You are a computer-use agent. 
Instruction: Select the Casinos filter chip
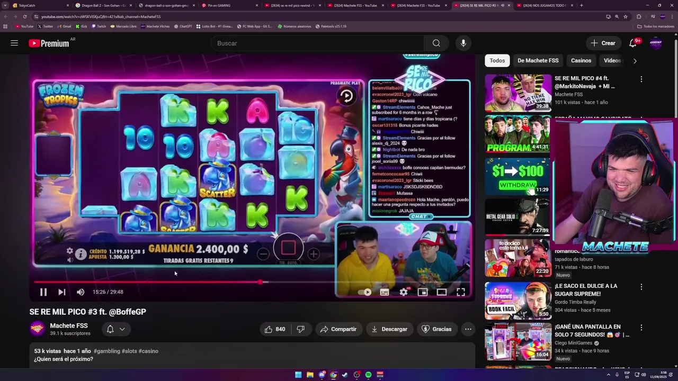pyautogui.click(x=581, y=61)
